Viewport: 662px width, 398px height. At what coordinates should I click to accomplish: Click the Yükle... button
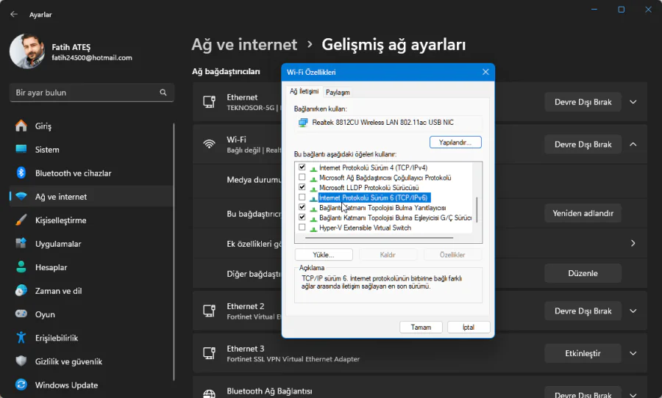(324, 255)
